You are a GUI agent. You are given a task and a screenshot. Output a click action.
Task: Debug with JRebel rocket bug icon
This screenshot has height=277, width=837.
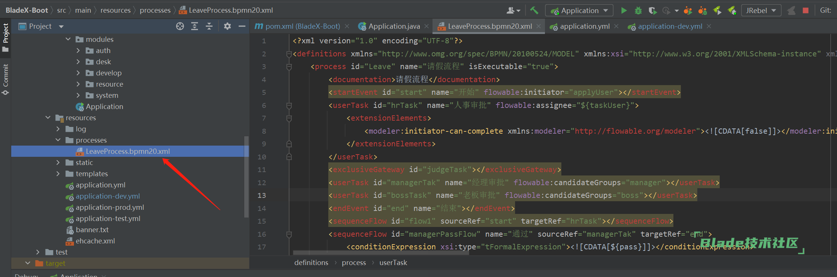pos(732,10)
